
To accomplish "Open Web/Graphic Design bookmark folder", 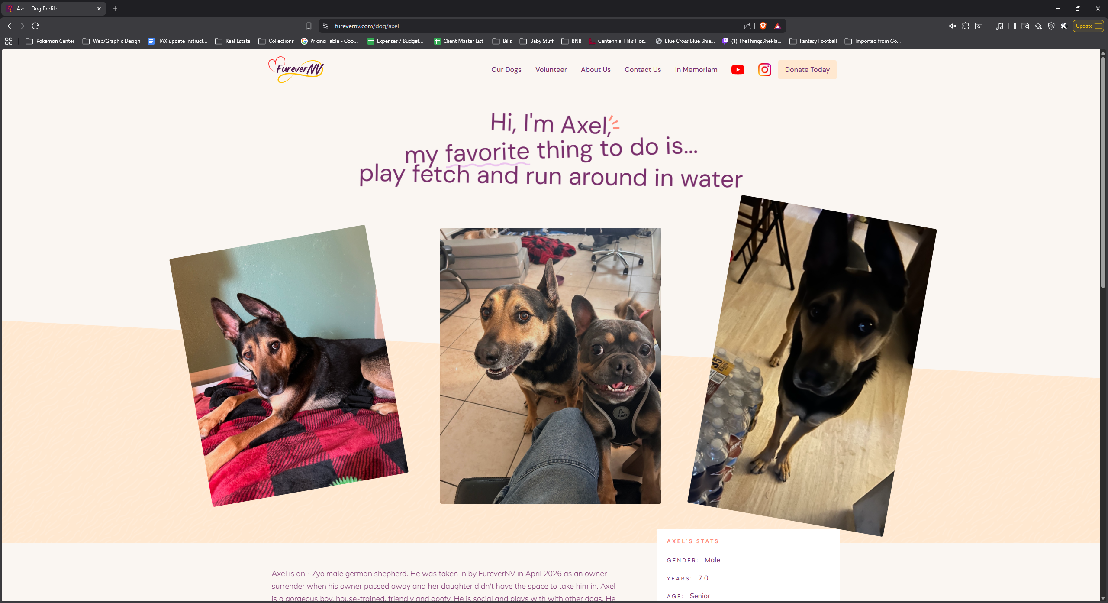I will (111, 41).
